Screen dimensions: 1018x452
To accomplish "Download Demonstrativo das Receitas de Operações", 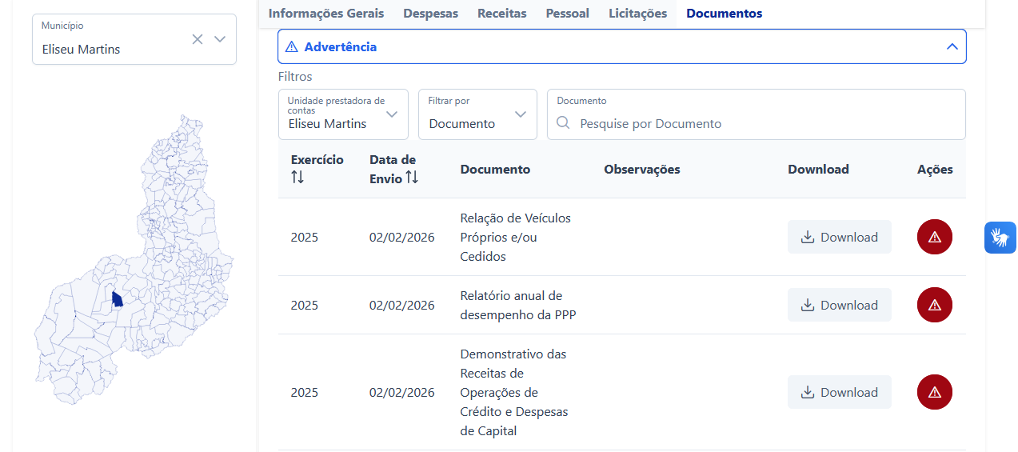I will click(x=840, y=392).
